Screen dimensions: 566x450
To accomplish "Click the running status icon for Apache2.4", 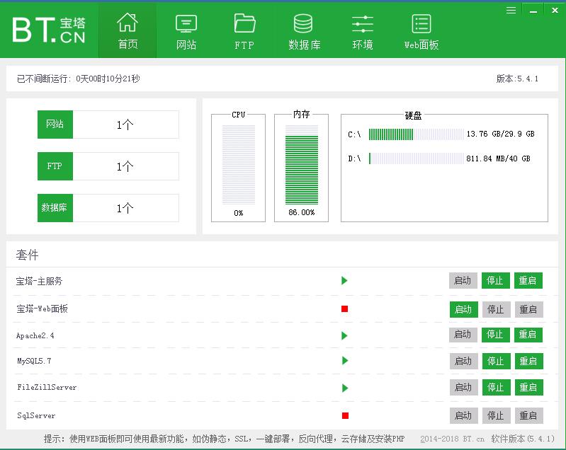I will coord(344,335).
